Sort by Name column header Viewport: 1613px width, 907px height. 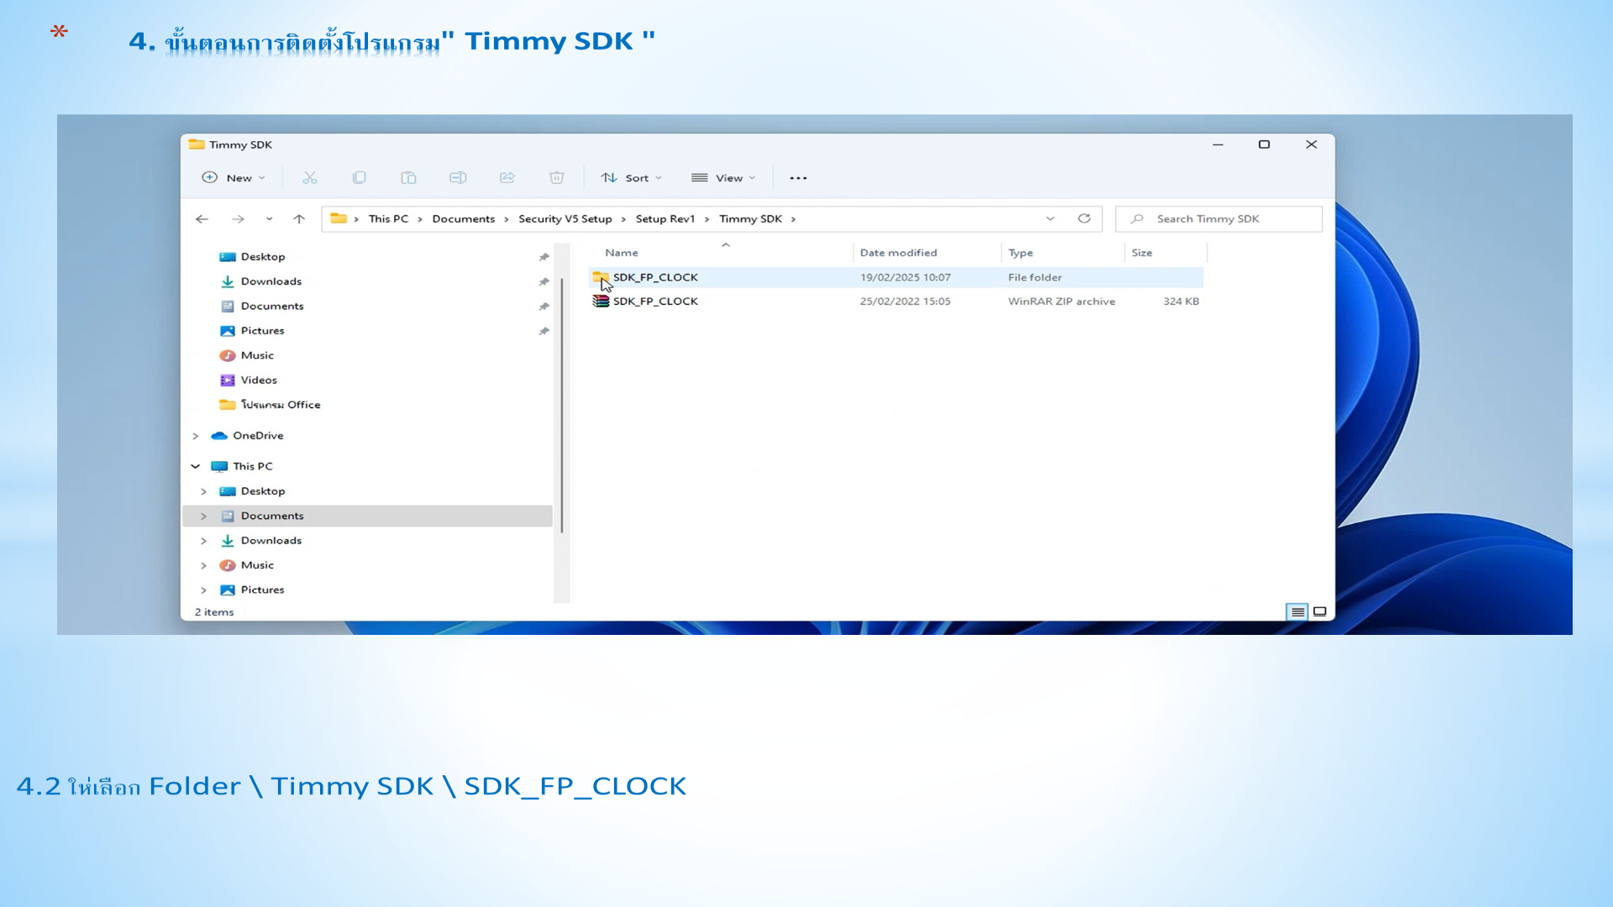point(622,253)
